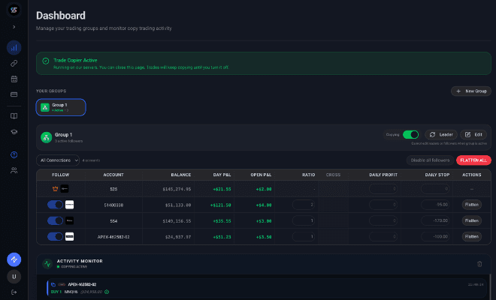Open the help question-mark sidebar icon
496x300 pixels.
coord(14,154)
